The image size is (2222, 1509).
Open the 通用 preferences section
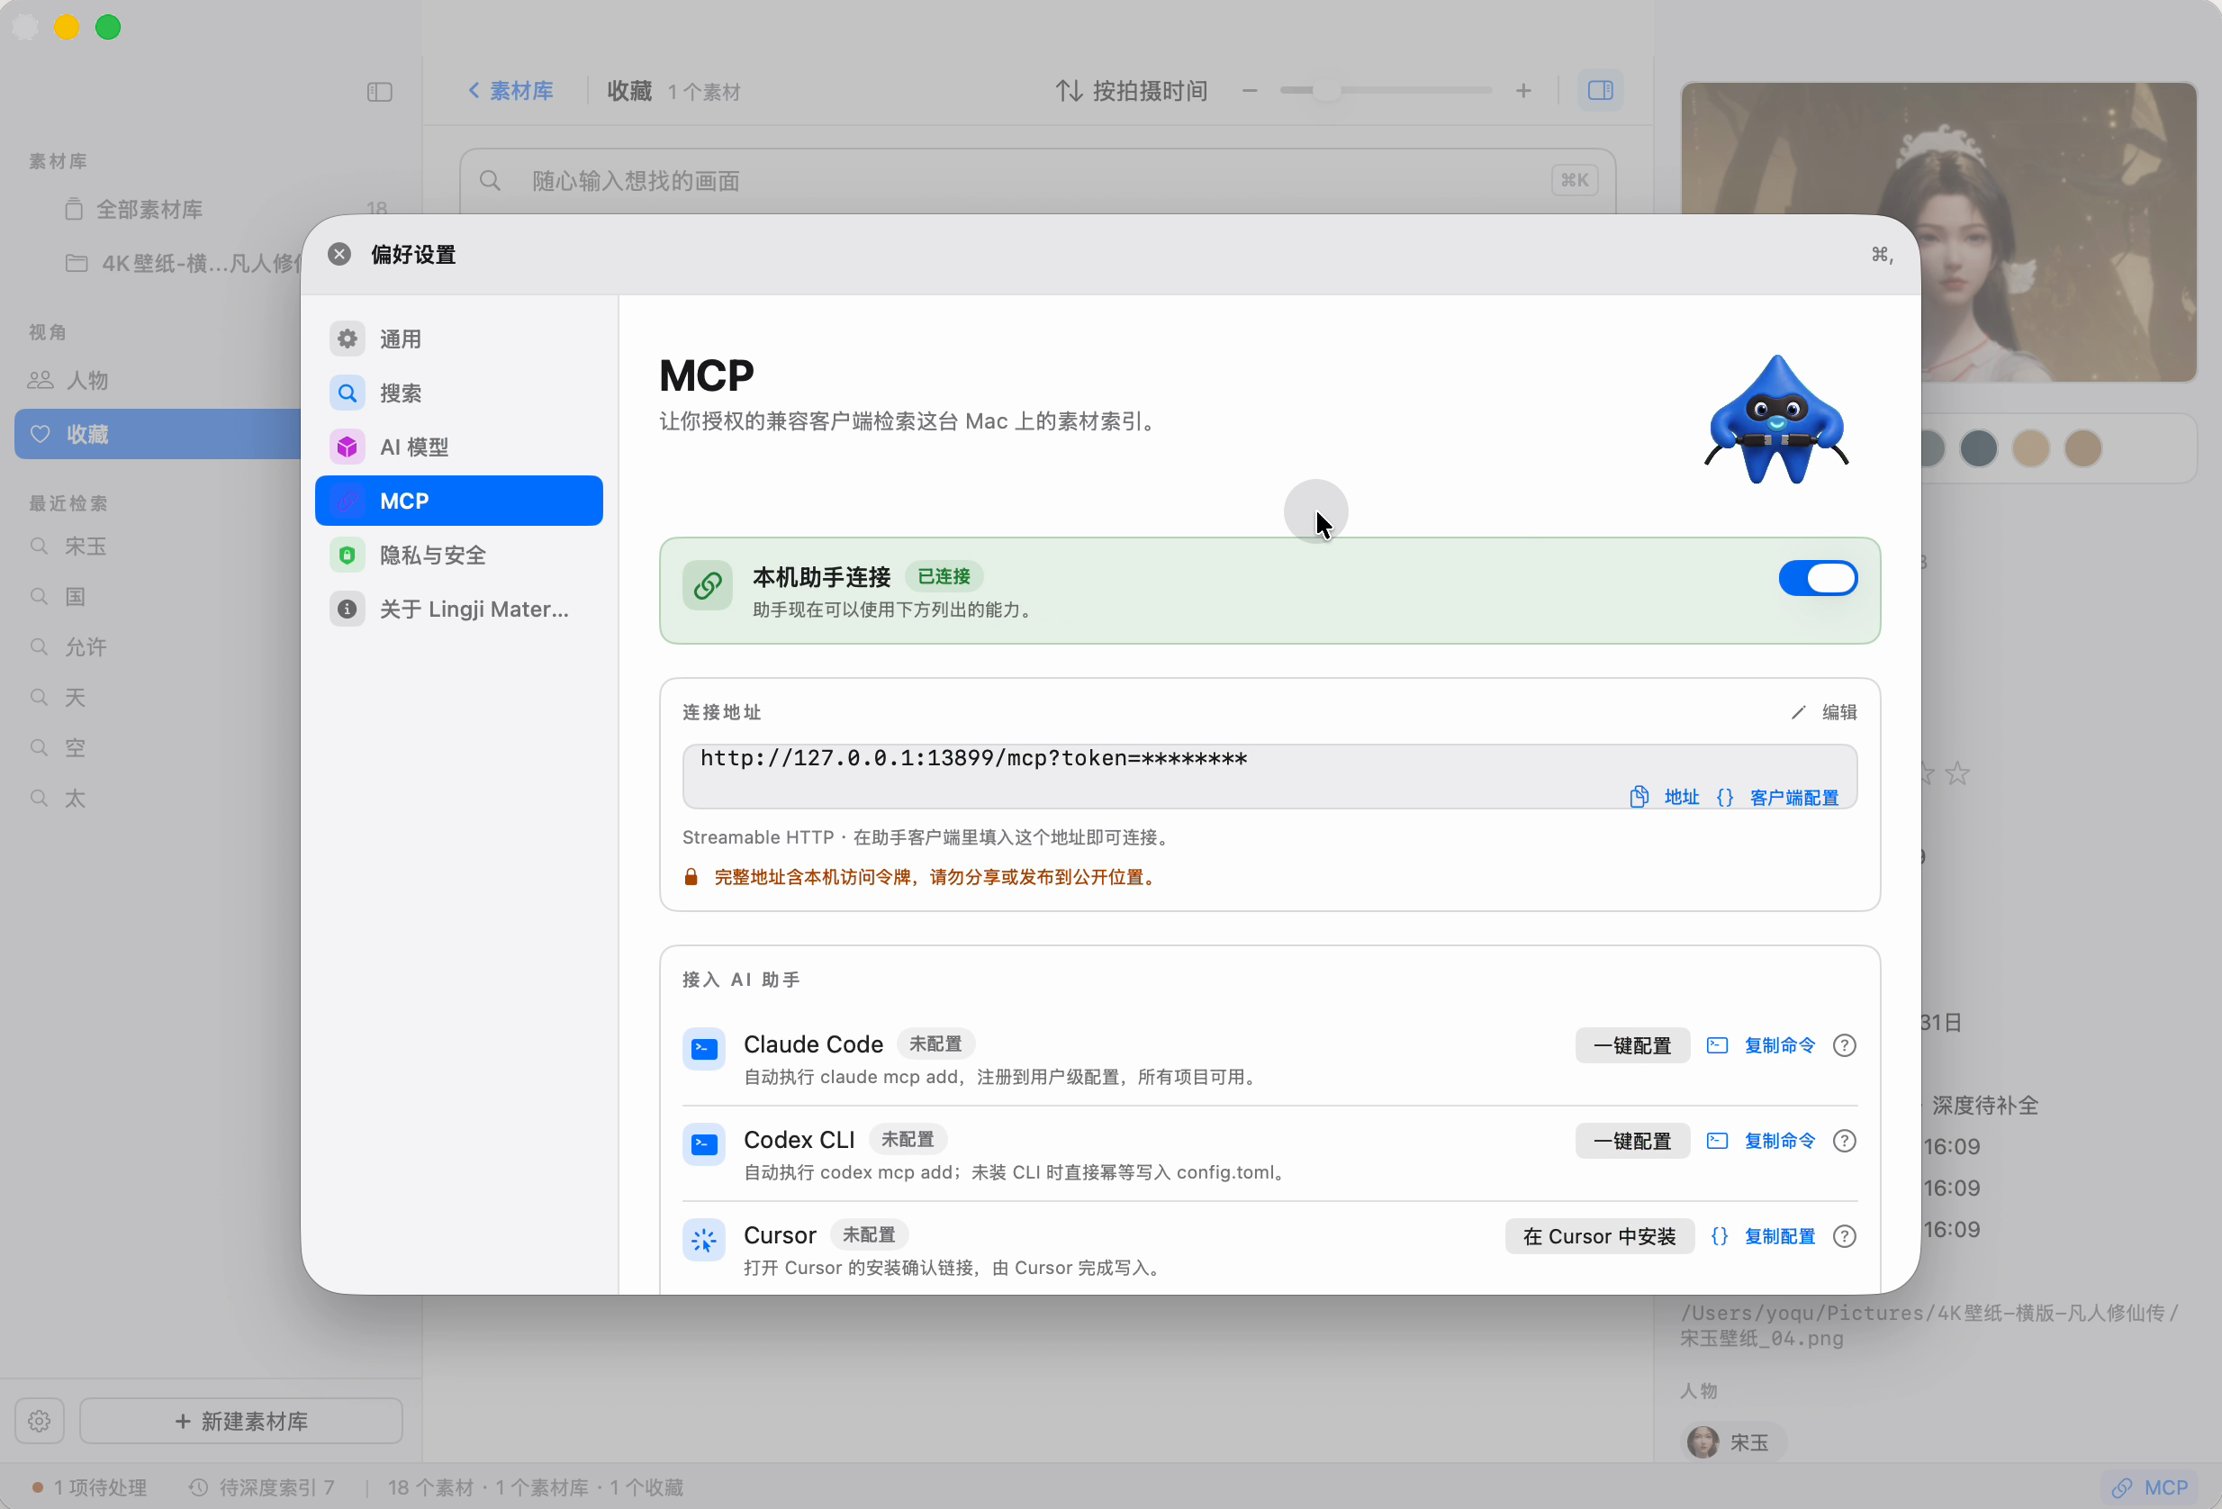coord(459,339)
